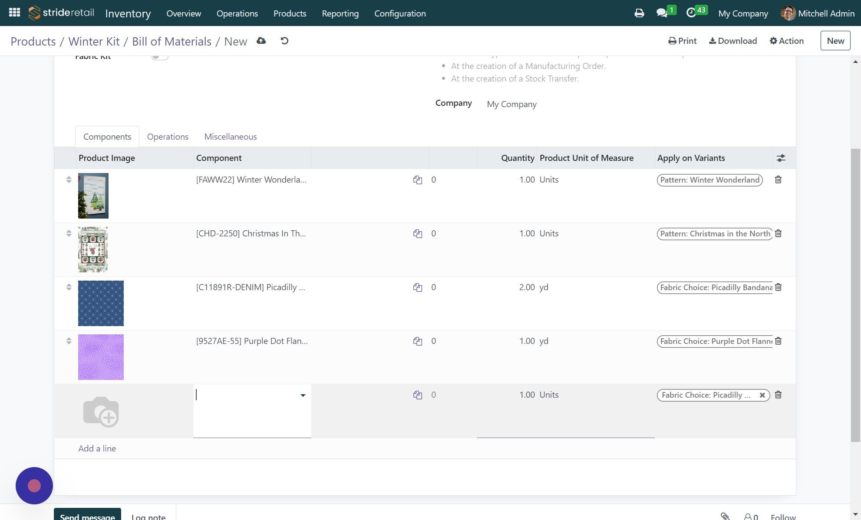
Task: Click the blue Picadilly fabric thumbnail
Action: point(101,303)
